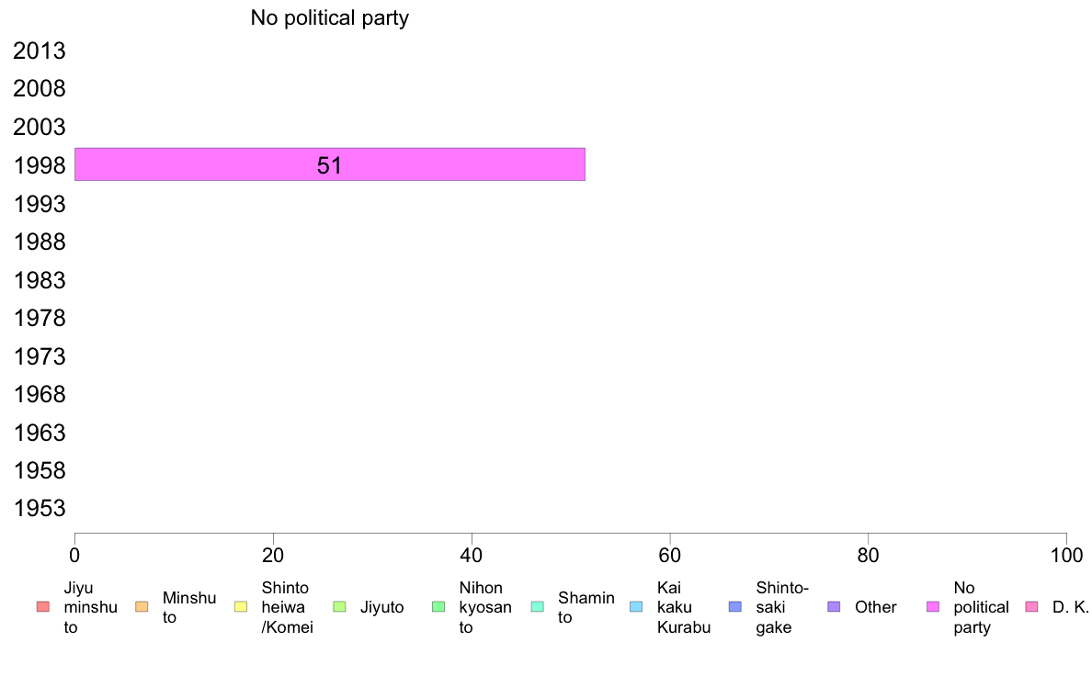
Task: Click the Jiyuto legend text
Action: (381, 607)
